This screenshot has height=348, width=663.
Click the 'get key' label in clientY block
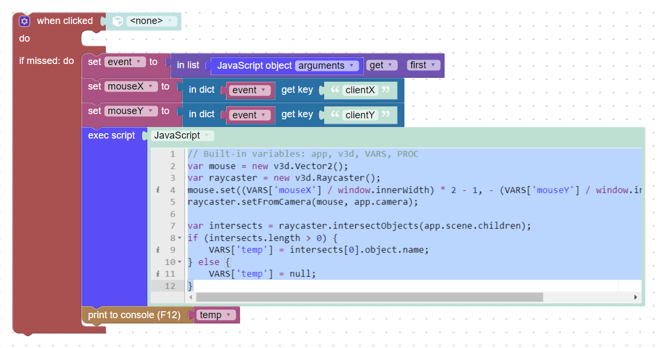(297, 114)
